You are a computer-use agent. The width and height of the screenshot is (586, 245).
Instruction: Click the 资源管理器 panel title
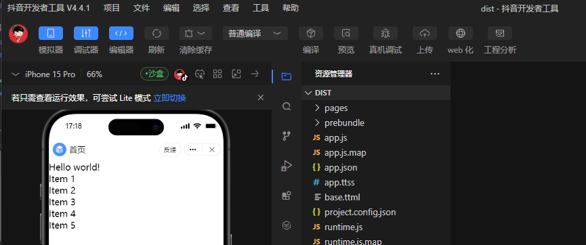coord(333,74)
